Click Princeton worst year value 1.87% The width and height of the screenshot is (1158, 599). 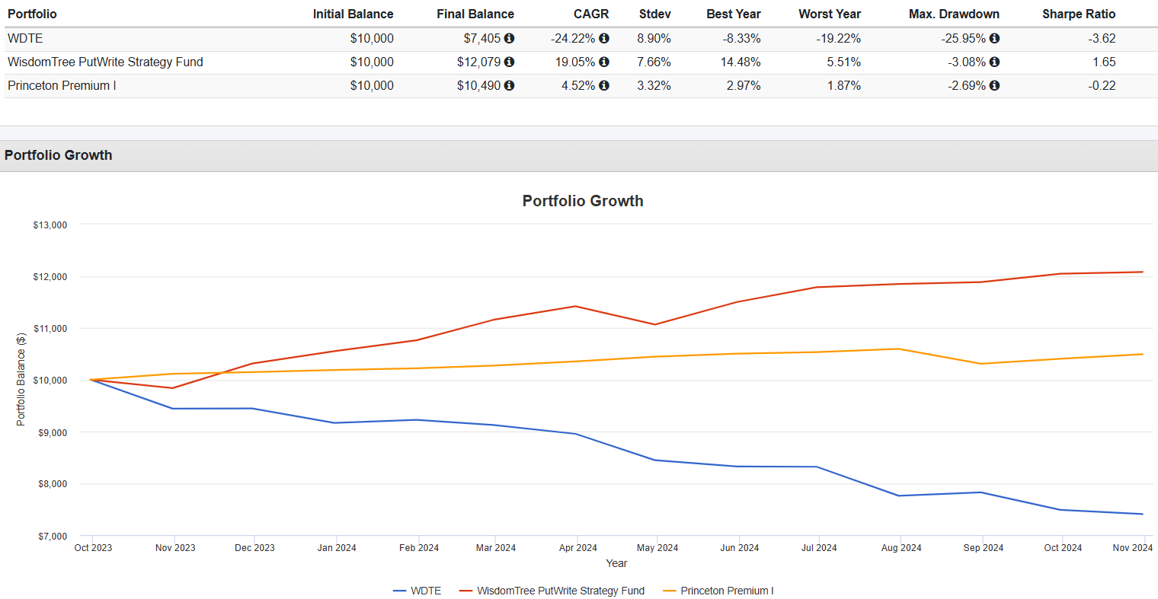(844, 85)
